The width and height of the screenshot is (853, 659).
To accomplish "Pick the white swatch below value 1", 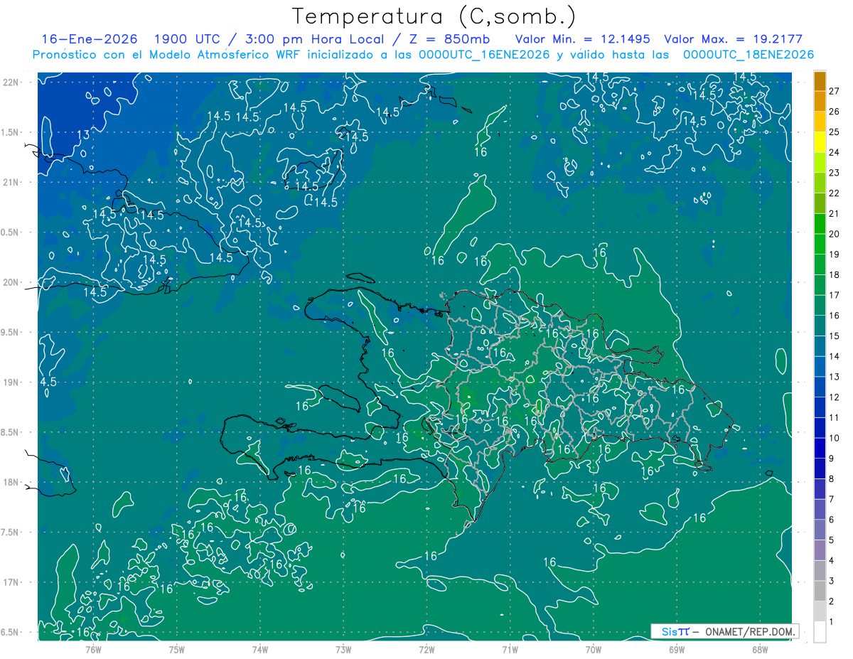I will (x=820, y=632).
